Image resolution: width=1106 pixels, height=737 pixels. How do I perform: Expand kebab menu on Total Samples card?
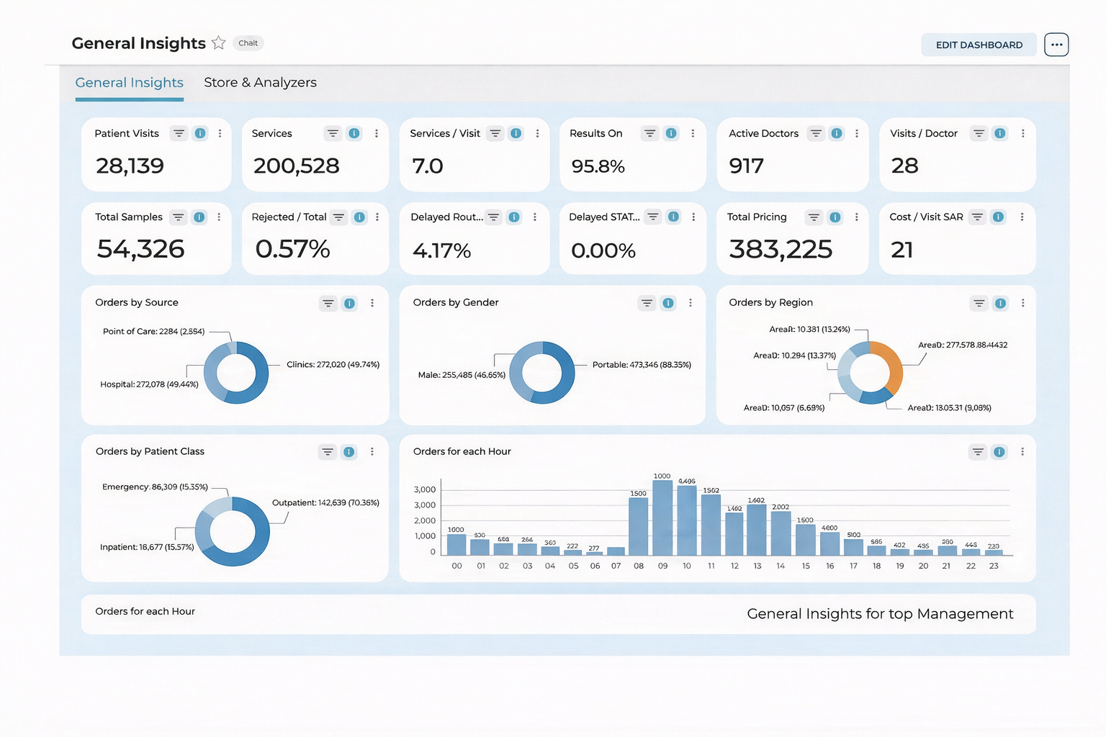pos(219,217)
